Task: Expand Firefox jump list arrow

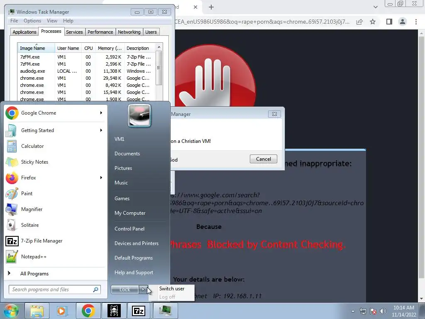Action: [101, 178]
